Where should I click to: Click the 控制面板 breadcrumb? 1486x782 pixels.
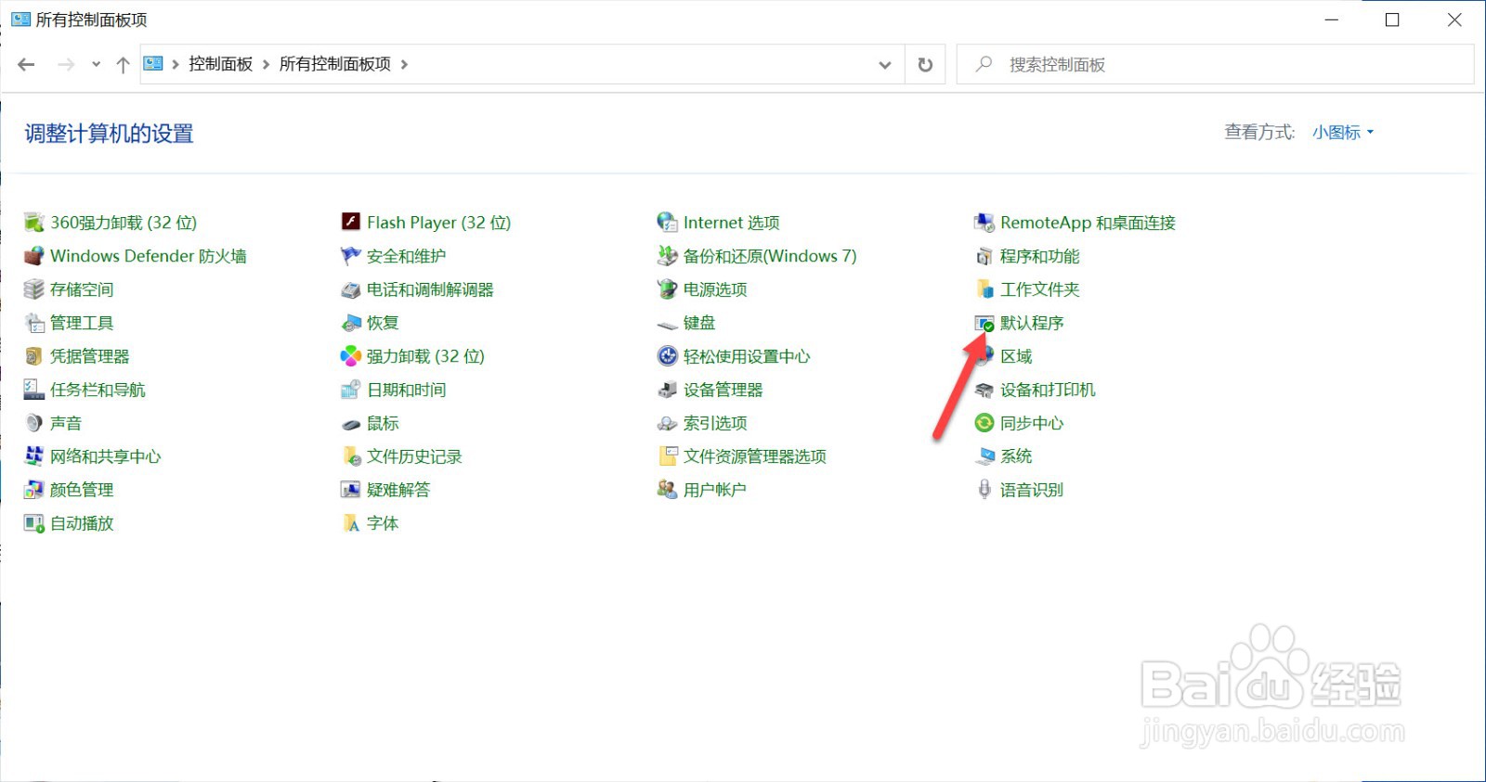pos(221,64)
